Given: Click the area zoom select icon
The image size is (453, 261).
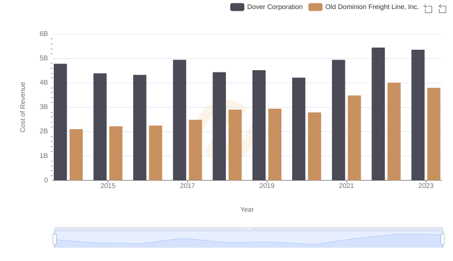Looking at the screenshot, I should pos(428,8).
